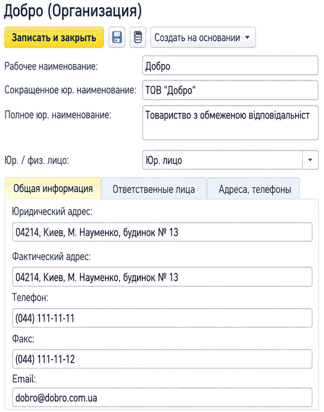Edit 'Фактический адрес' input
Viewport: 324px width, 412px height.
162,277
